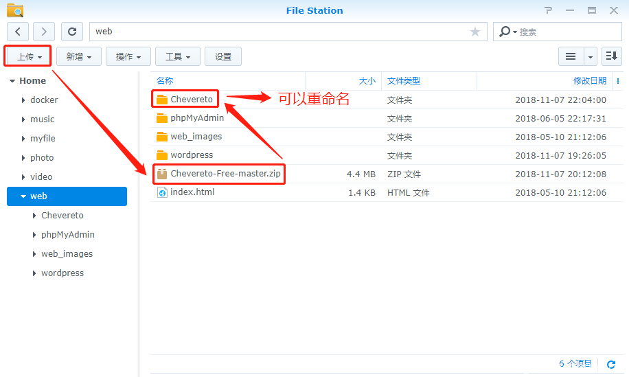This screenshot has width=629, height=377.
Task: Open the 工具 tools menu
Action: coord(178,56)
